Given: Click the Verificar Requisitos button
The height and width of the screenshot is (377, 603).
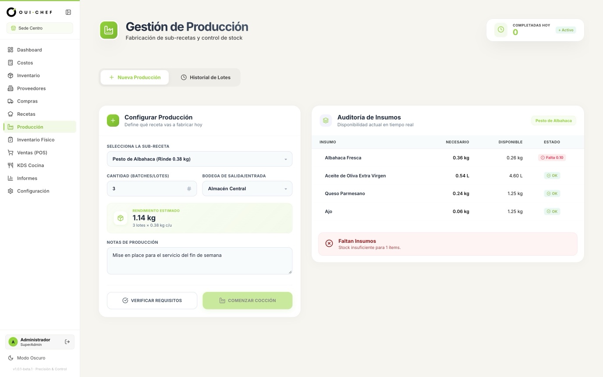Looking at the screenshot, I should coord(152,301).
